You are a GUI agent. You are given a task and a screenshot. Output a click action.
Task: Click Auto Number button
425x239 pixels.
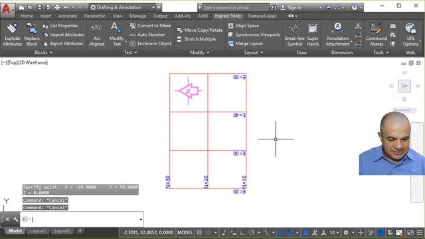147,35
